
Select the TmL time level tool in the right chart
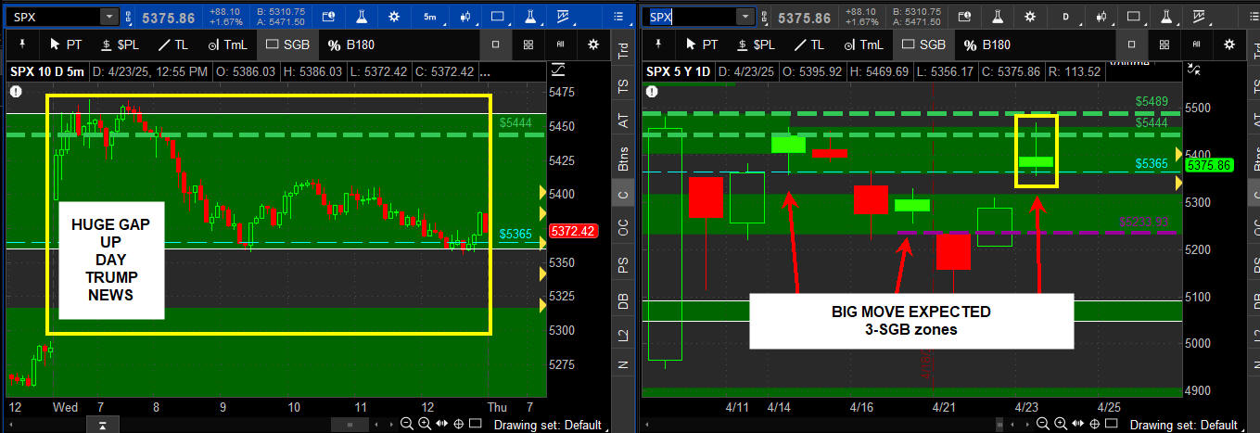pos(865,44)
